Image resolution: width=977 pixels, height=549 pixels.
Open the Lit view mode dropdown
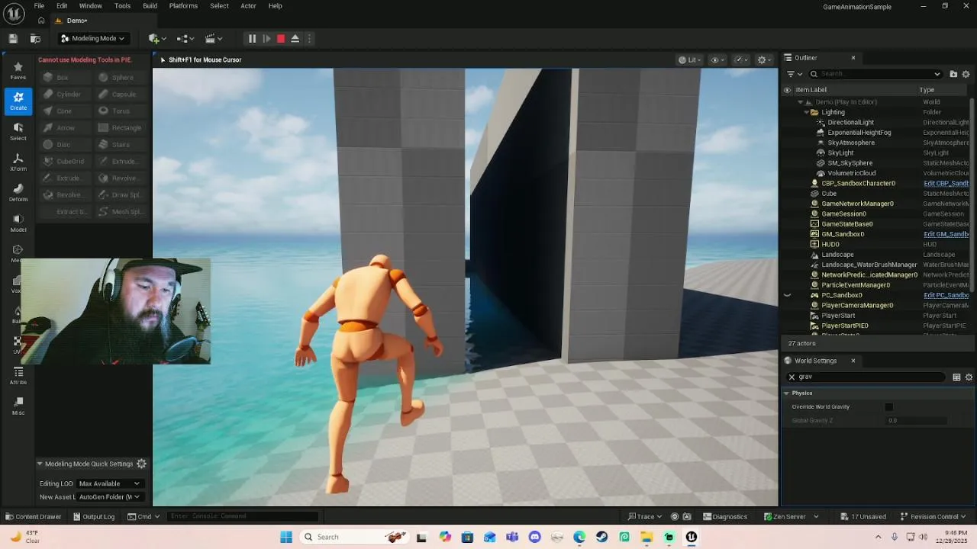click(688, 59)
